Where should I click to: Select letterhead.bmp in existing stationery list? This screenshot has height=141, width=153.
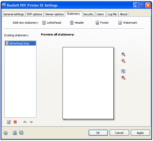21,43
